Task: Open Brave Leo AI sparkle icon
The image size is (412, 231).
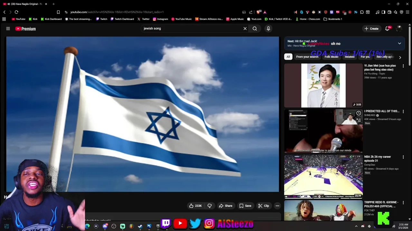Action: click(396, 12)
